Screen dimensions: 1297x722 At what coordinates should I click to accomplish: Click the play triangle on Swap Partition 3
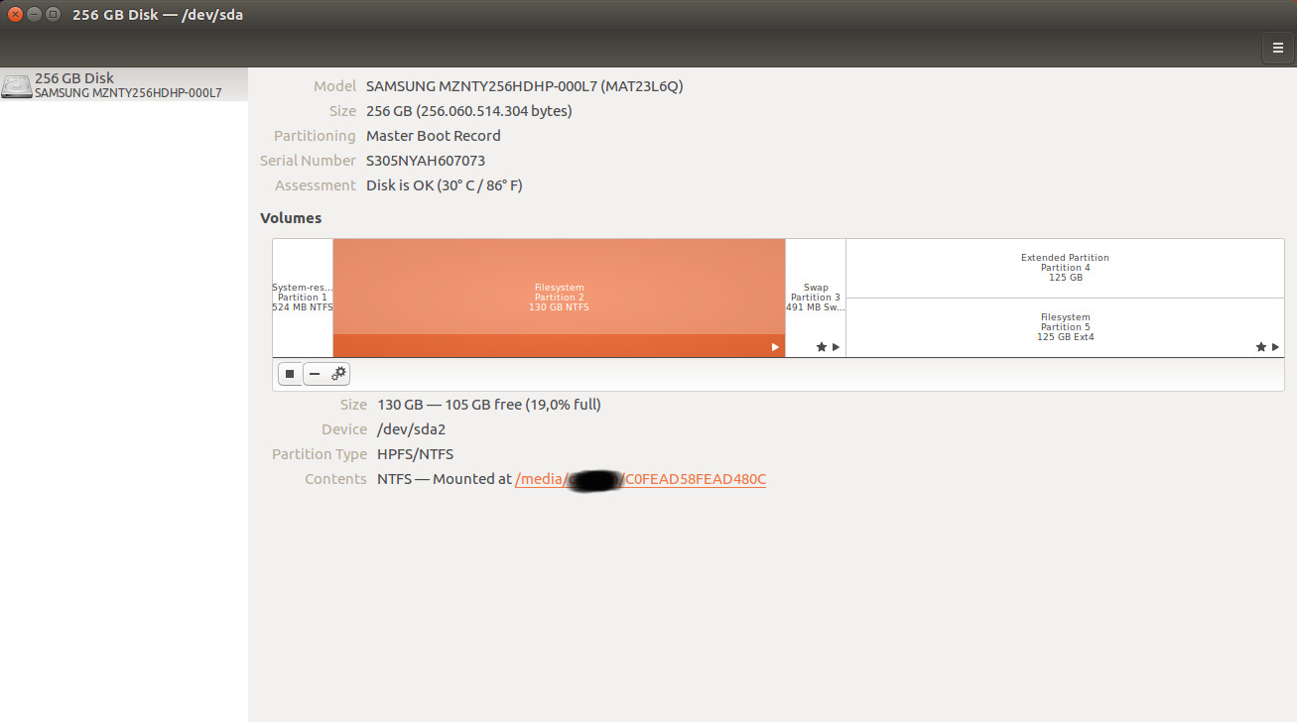point(836,347)
